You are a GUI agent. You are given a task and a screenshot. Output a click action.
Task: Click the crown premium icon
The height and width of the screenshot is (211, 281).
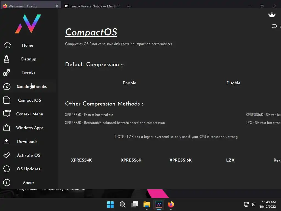point(272,15)
